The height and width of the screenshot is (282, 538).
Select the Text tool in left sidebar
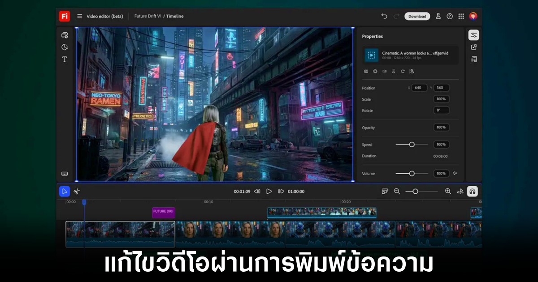[x=65, y=59]
